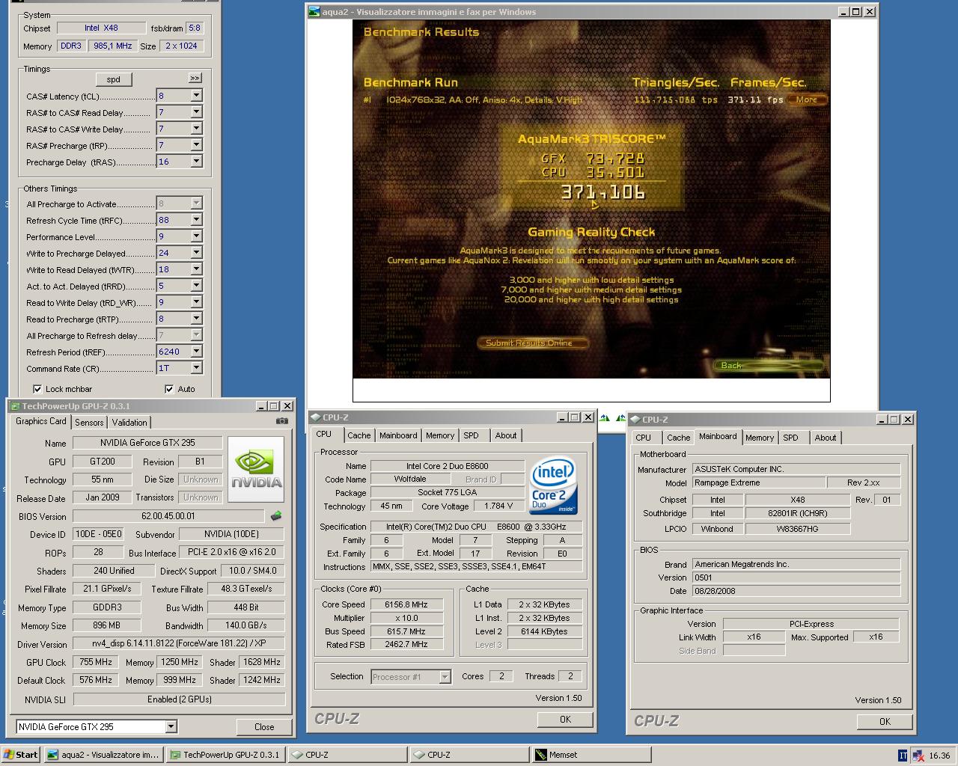Open the RAS# to CAS# Read Delay dropdown
The width and height of the screenshot is (958, 766).
(196, 112)
